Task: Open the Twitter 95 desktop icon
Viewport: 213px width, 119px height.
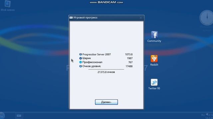Action: [x=154, y=84]
